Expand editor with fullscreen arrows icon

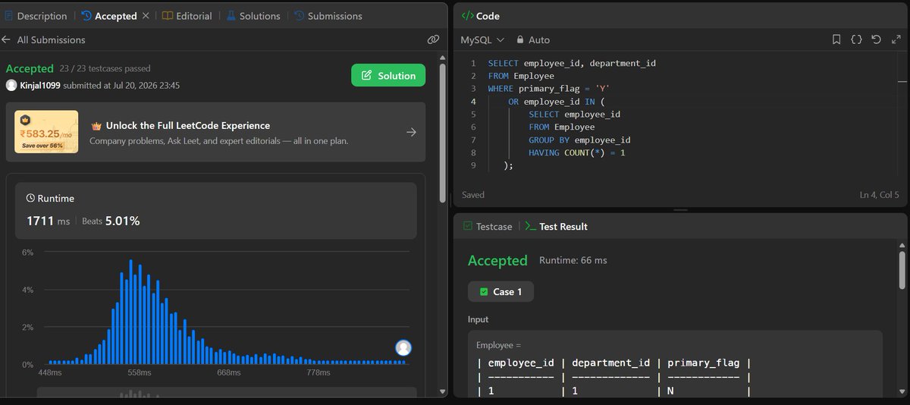896,39
